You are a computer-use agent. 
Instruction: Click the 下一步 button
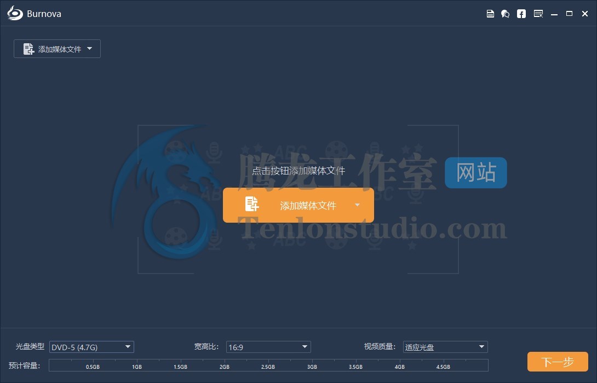click(x=558, y=361)
